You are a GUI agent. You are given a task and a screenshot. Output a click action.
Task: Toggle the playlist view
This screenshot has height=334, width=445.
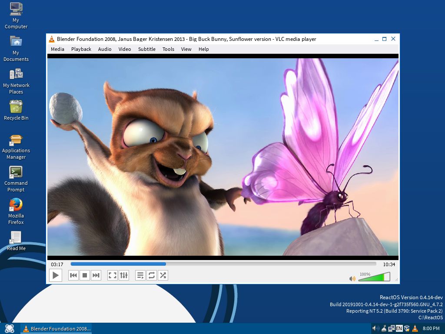coord(140,275)
